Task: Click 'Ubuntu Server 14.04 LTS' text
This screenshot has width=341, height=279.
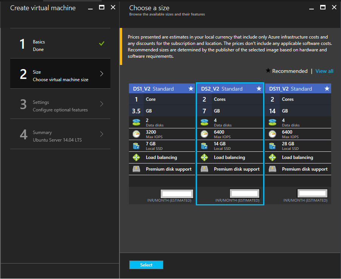Action: click(x=57, y=140)
